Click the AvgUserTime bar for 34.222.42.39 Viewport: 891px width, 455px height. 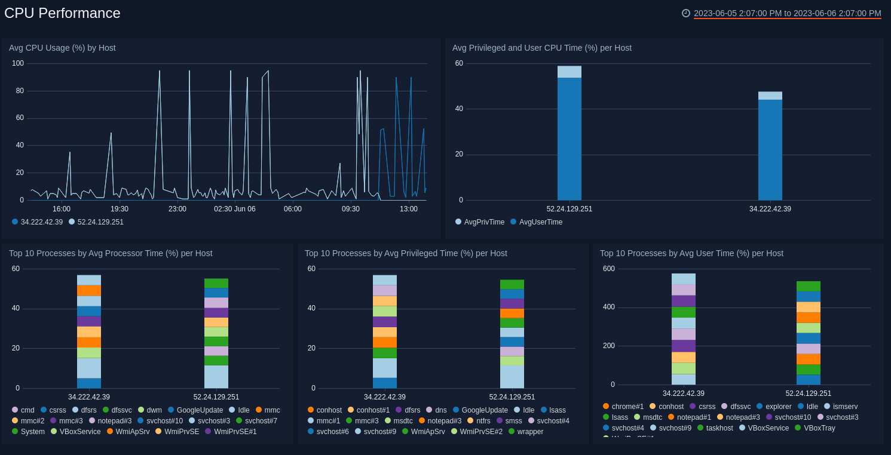[770, 150]
